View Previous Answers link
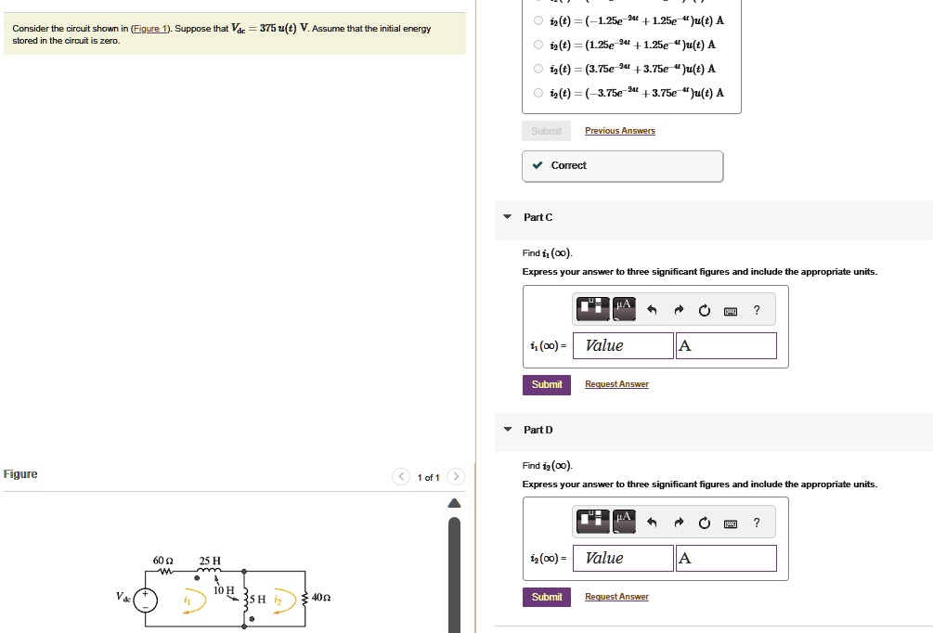Image resolution: width=933 pixels, height=633 pixels. point(620,130)
